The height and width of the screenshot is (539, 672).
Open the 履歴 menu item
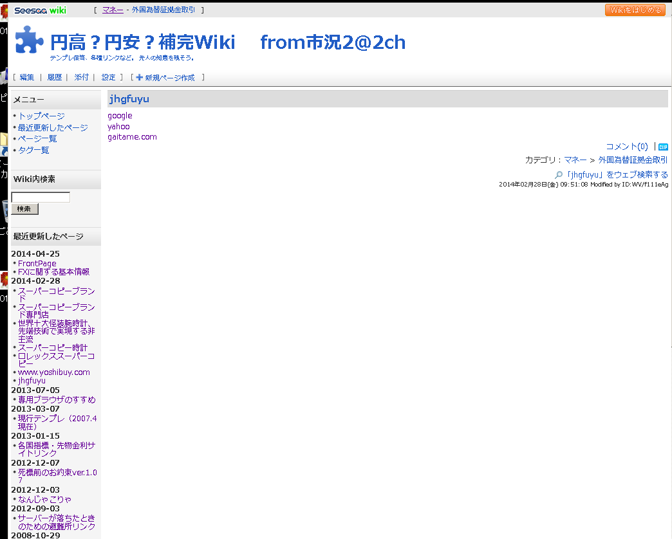click(55, 77)
